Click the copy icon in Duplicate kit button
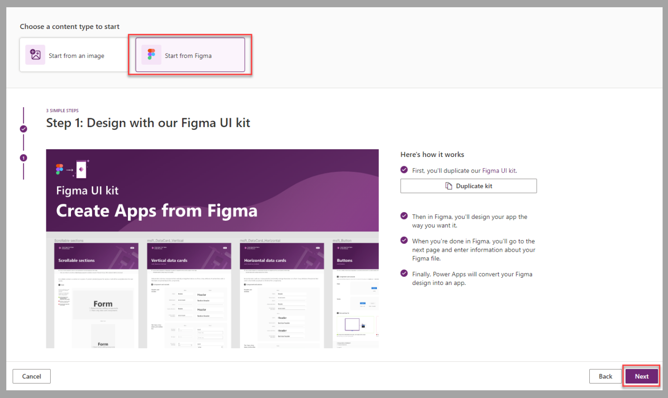This screenshot has width=668, height=398. point(449,186)
